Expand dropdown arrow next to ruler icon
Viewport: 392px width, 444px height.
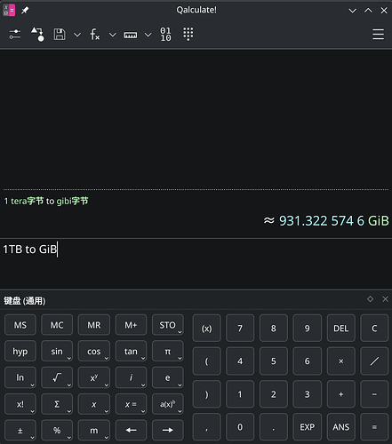click(x=148, y=35)
